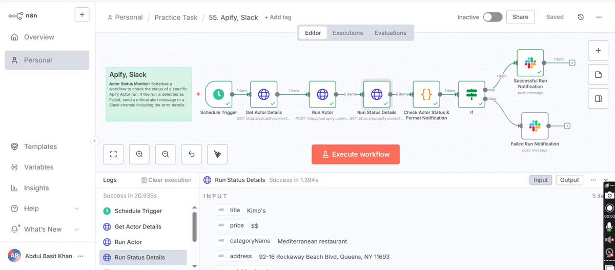
Task: Click Add tag
Action: point(278,17)
